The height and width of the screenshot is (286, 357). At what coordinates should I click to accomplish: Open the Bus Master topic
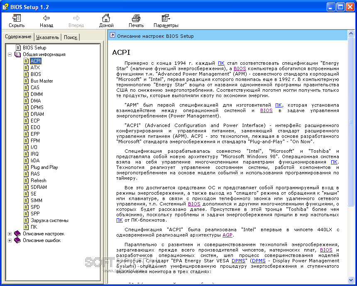click(42, 81)
